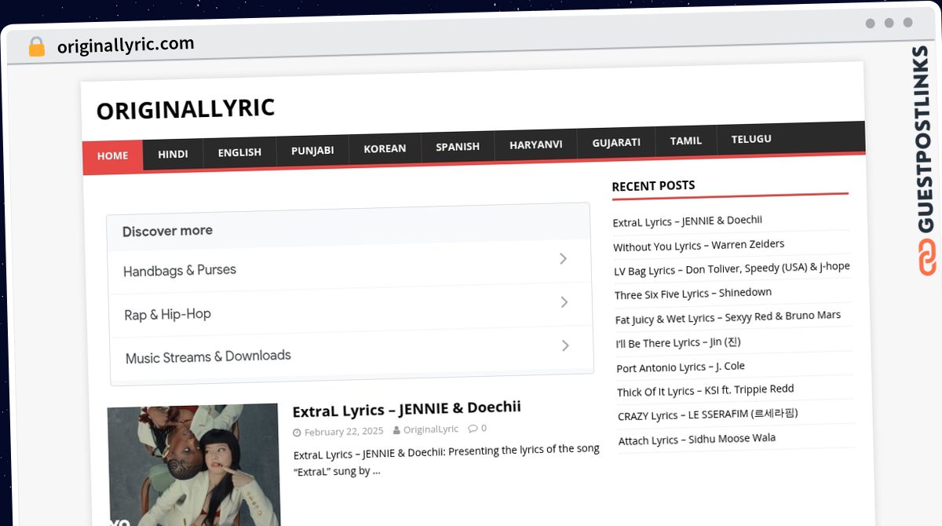Open the PUNJABI menu item
The width and height of the screenshot is (942, 526).
(312, 150)
